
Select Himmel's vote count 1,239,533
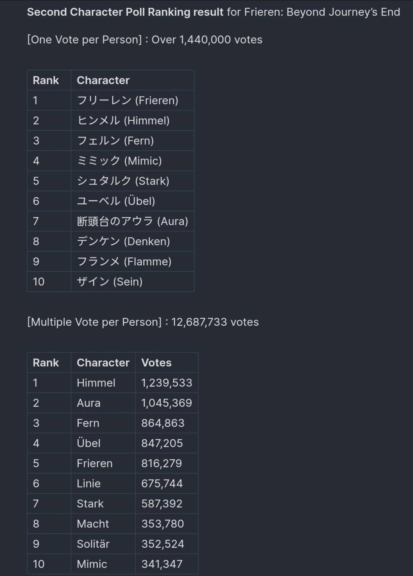167,383
